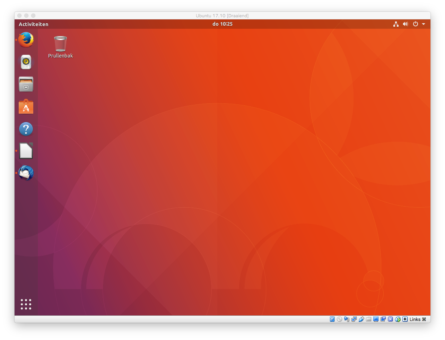
Task: Click the volume speaker icon
Action: (405, 24)
